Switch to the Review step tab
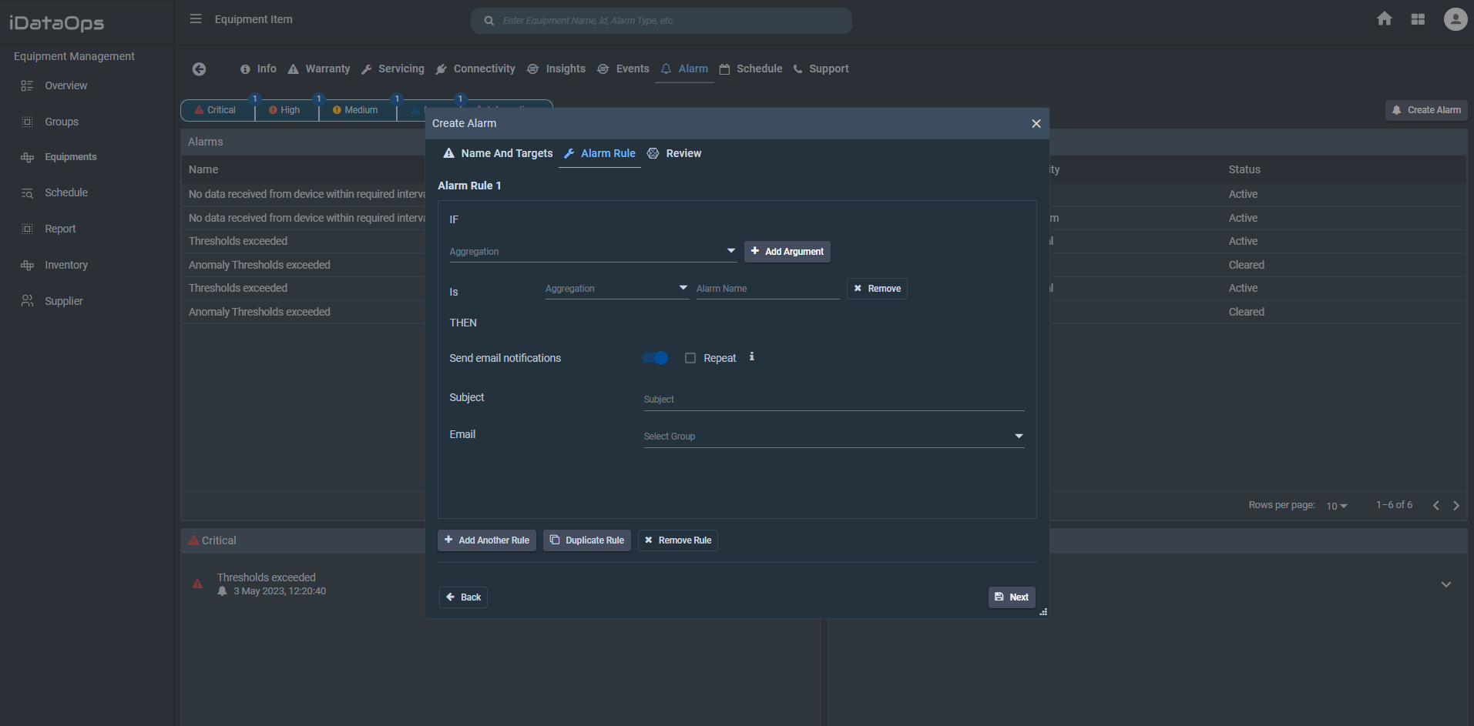The height and width of the screenshot is (726, 1474). pyautogui.click(x=675, y=153)
